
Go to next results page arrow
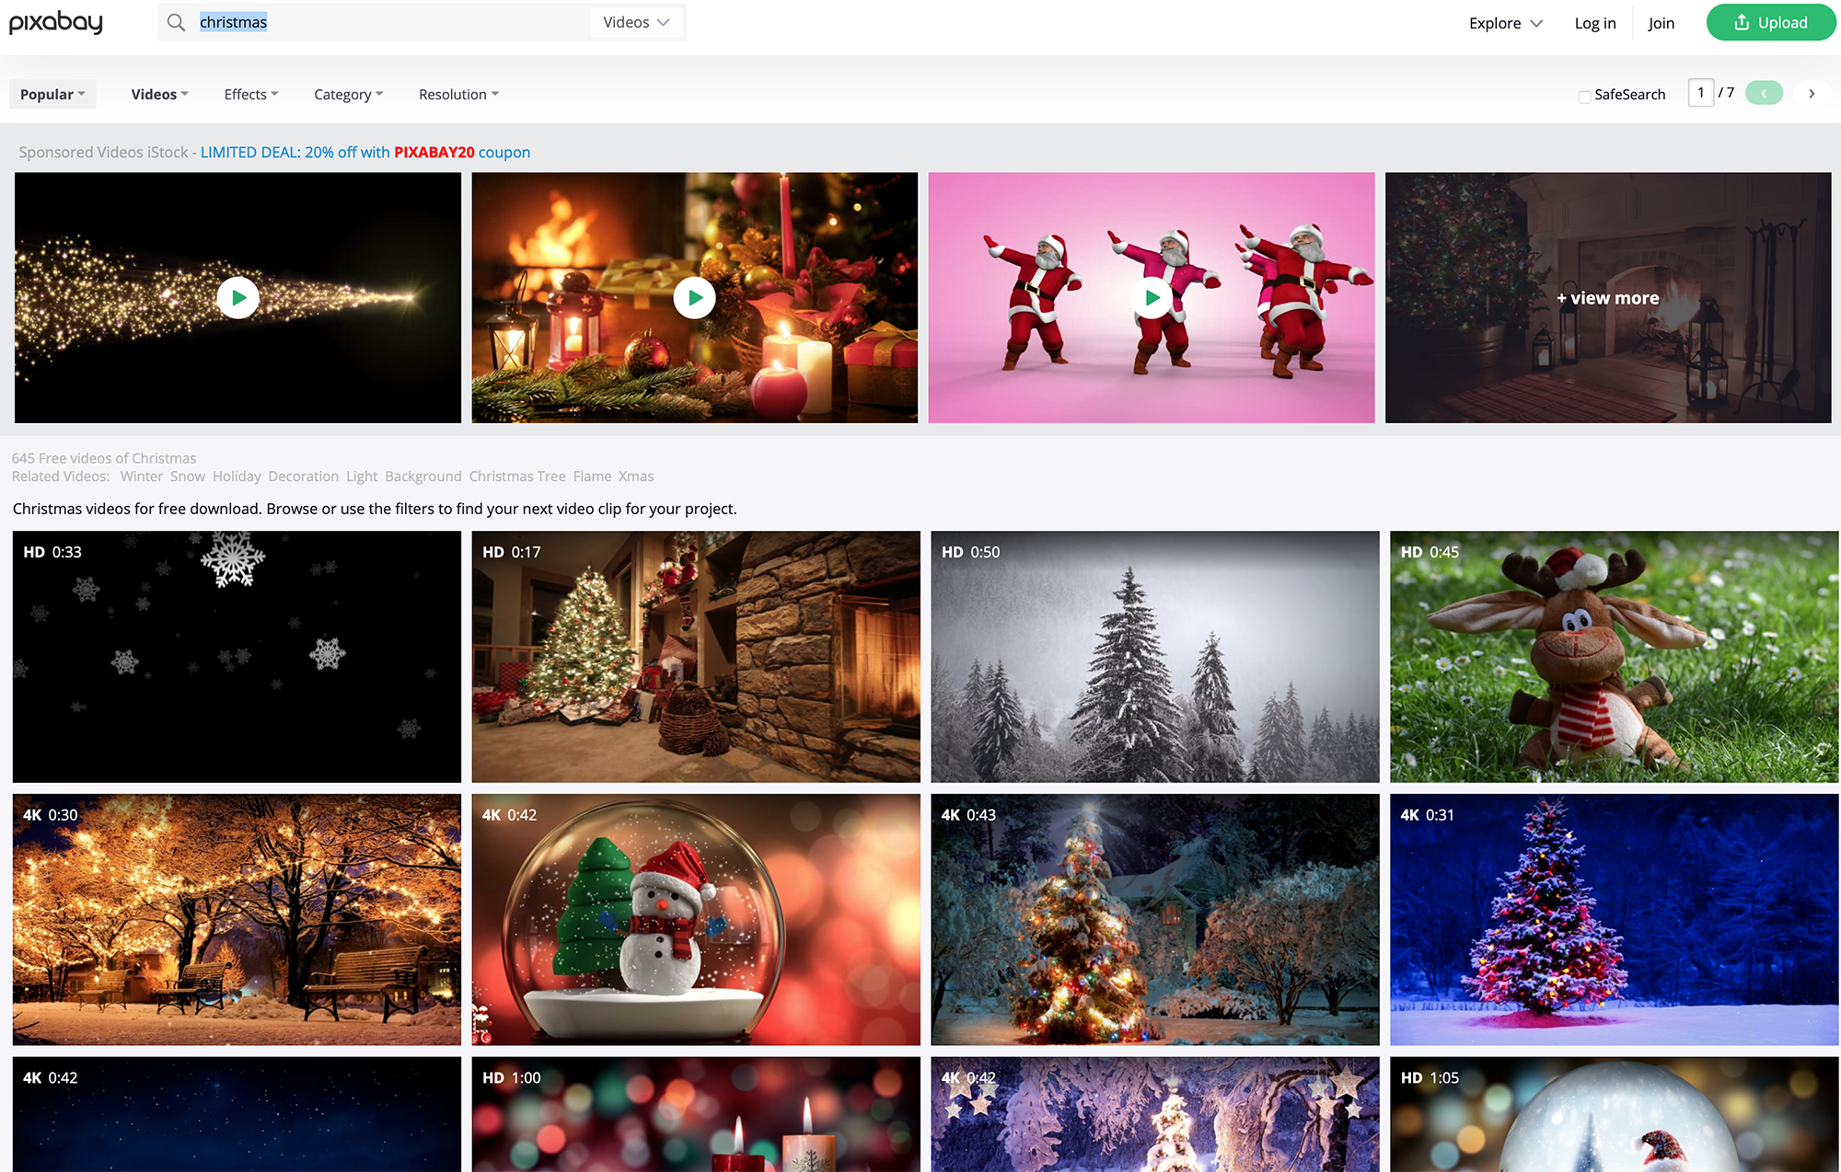[x=1811, y=94]
